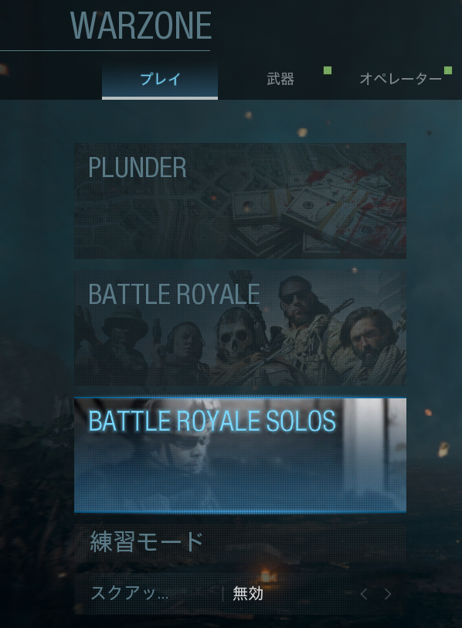This screenshot has width=462, height=628.
Task: Toggle the 無効 squad fill value
Action: point(248,593)
